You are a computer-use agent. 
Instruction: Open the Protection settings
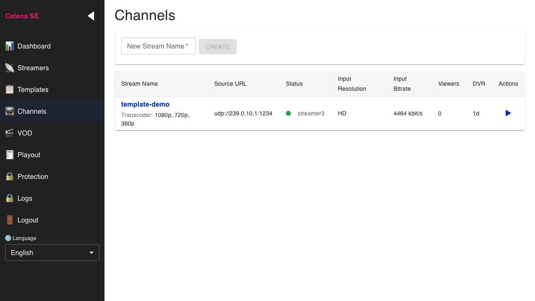click(32, 176)
